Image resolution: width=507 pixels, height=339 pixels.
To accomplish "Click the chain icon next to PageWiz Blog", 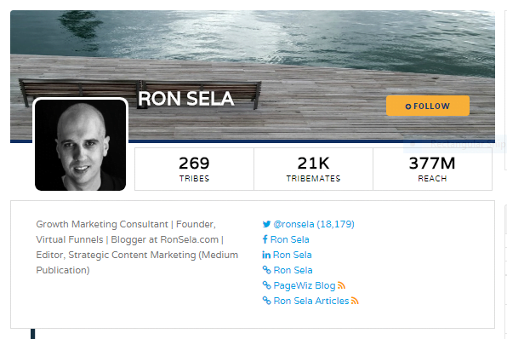I will click(267, 285).
